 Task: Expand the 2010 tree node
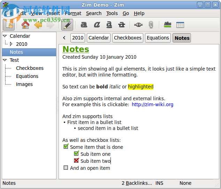point(11,44)
